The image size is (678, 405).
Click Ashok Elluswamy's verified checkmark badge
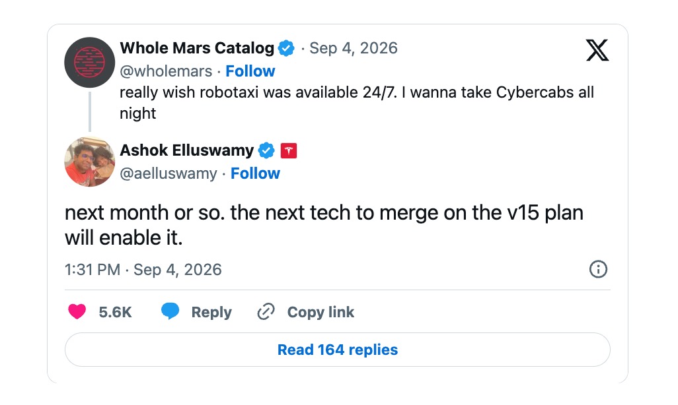pos(266,150)
